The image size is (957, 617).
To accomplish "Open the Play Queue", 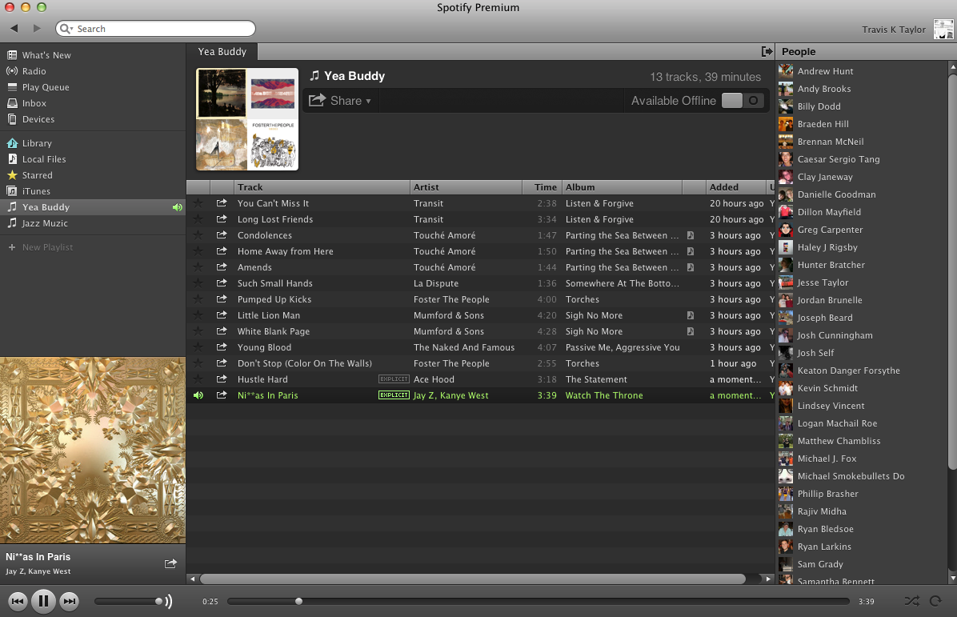I will click(46, 87).
